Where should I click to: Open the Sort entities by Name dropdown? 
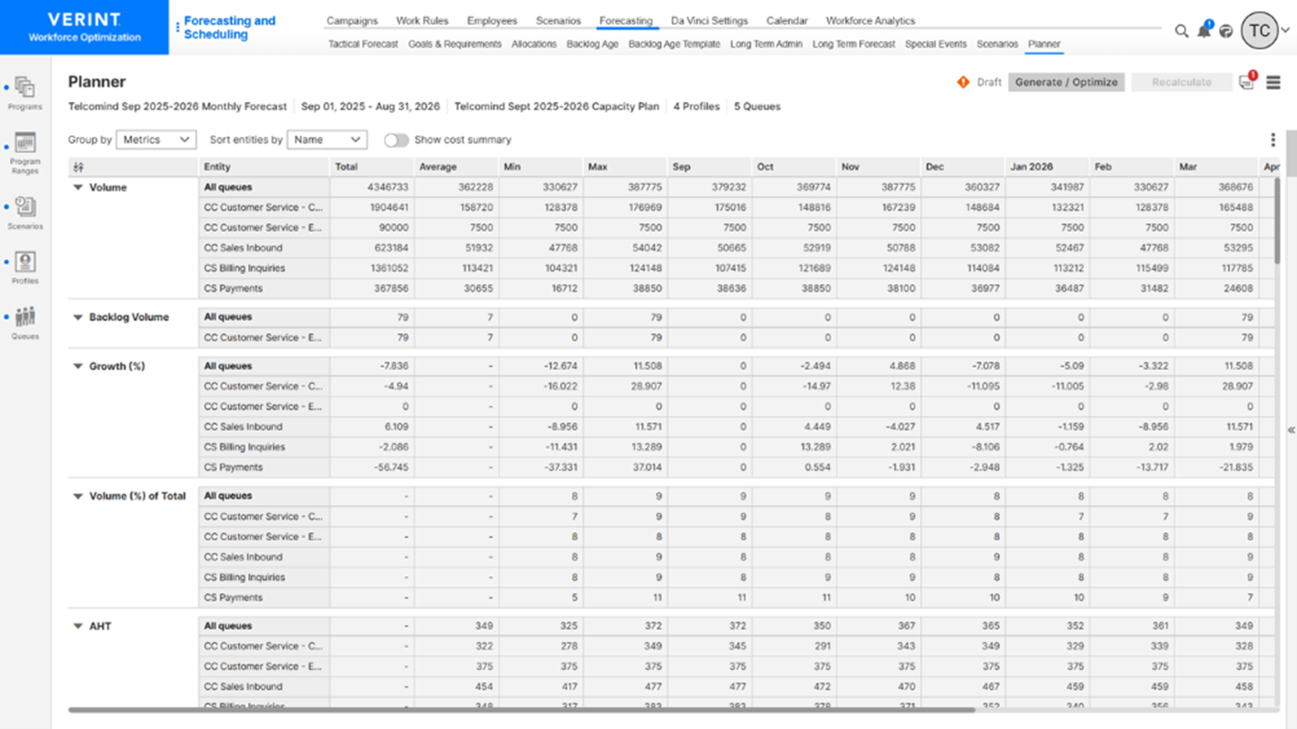click(327, 140)
